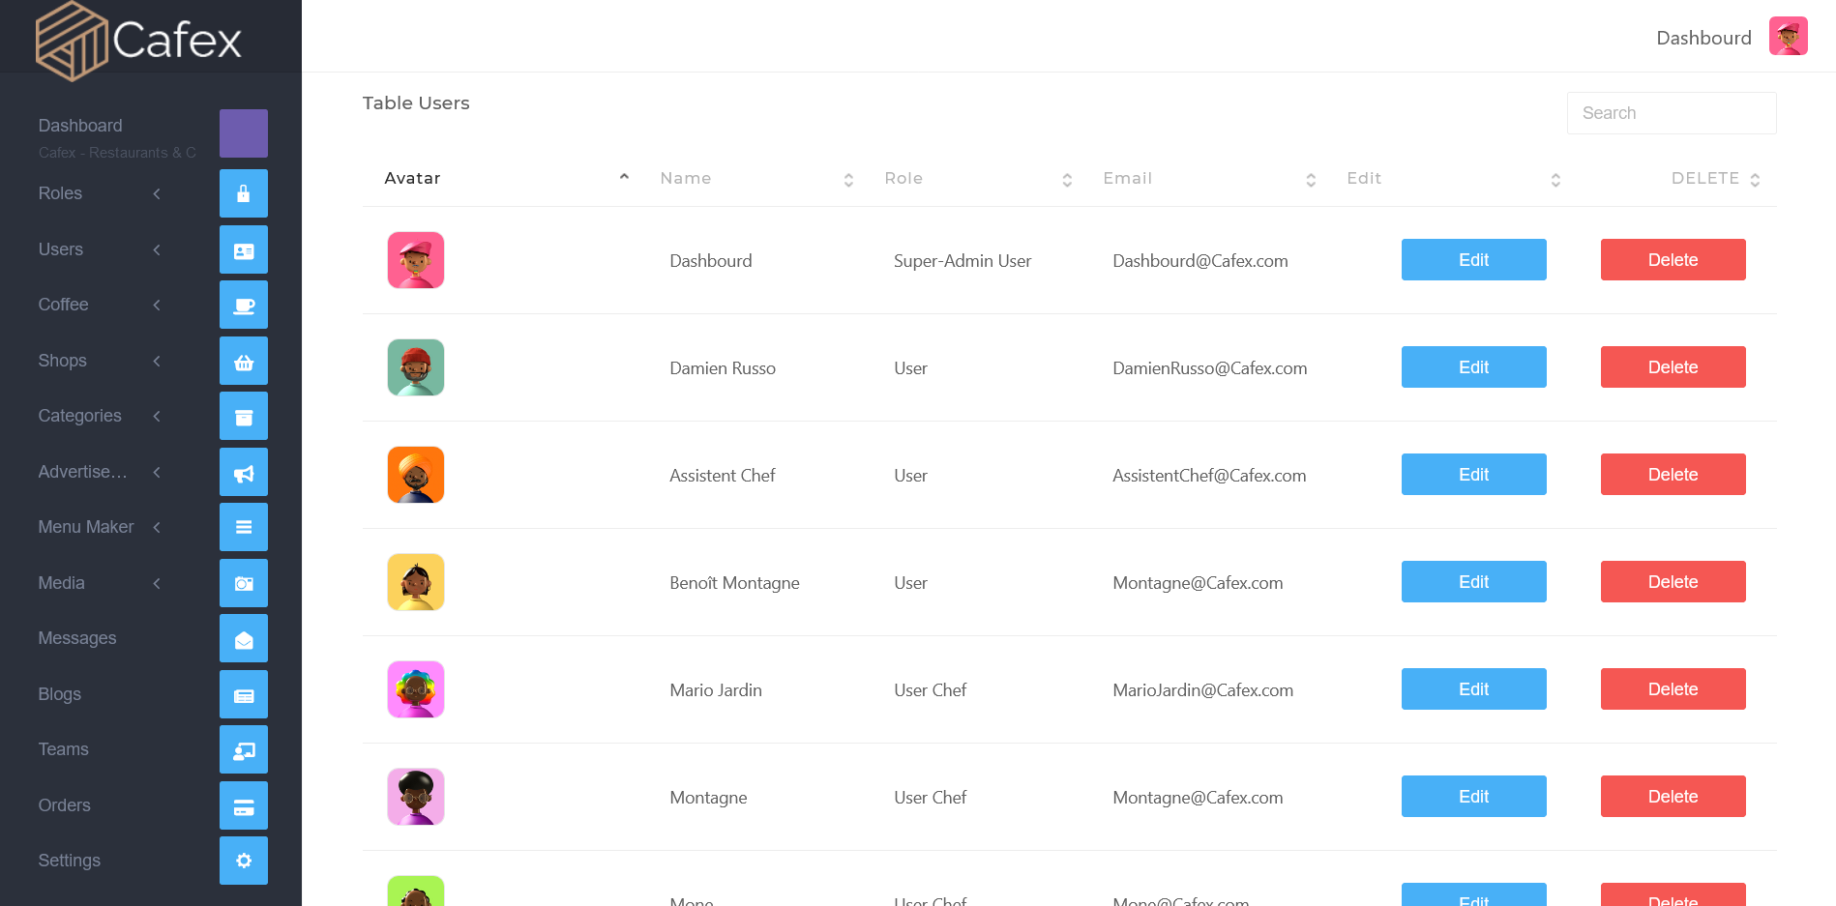This screenshot has height=906, width=1836.
Task: Click the gear icon beside Settings
Action: tap(244, 861)
